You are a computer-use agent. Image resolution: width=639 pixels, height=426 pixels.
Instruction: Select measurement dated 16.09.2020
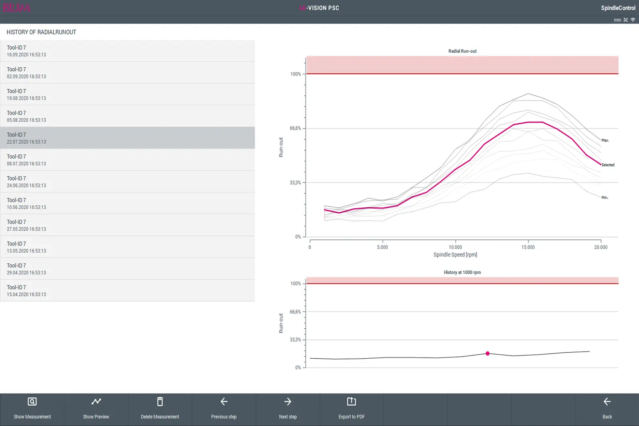point(127,51)
